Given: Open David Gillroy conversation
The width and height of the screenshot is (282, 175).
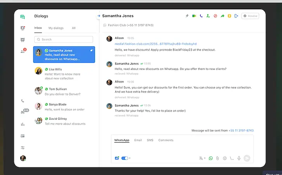Looking at the screenshot, I should point(64,121).
